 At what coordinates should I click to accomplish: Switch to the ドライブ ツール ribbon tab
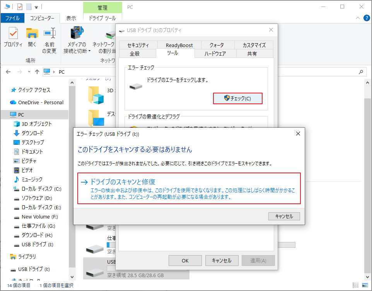102,18
